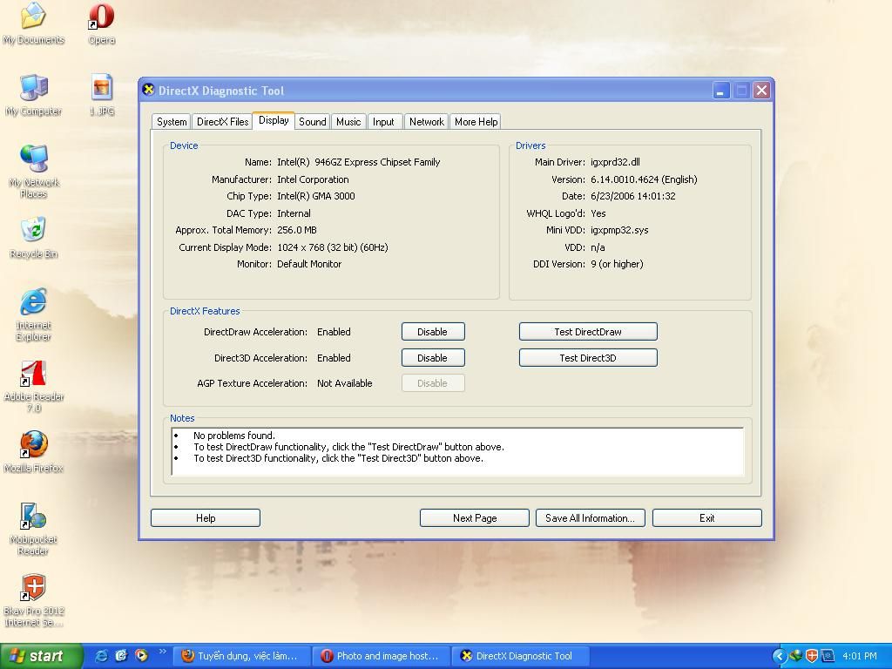The image size is (892, 669).
Task: Launch Internet Explorer from the desktop
Action: click(x=33, y=314)
